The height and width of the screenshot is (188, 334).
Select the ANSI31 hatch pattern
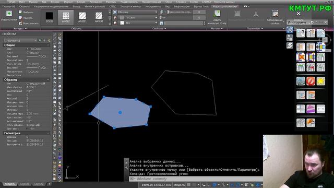(82, 17)
